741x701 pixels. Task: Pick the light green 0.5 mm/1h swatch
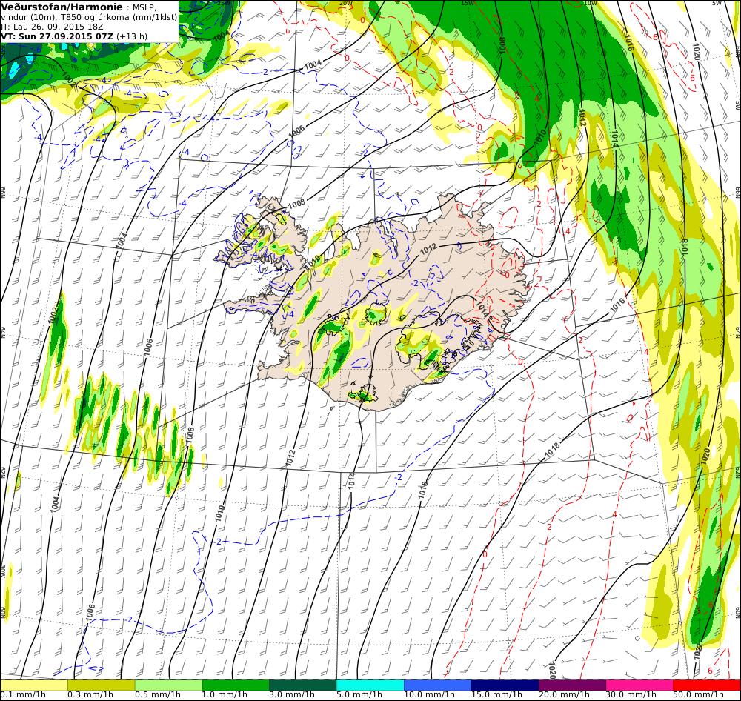pos(169,685)
